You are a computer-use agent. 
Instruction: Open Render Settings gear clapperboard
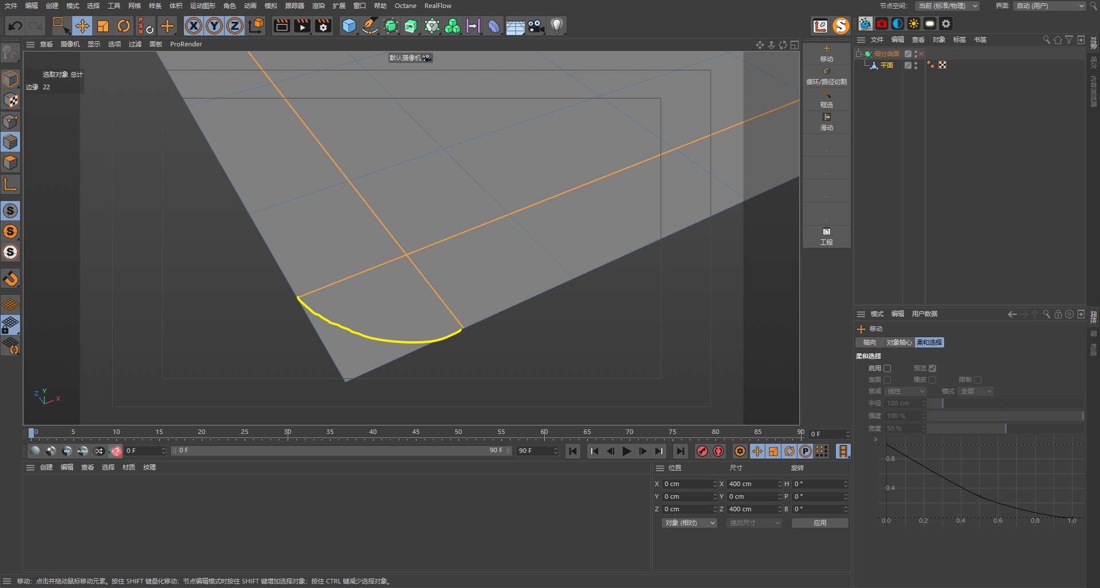tap(323, 26)
